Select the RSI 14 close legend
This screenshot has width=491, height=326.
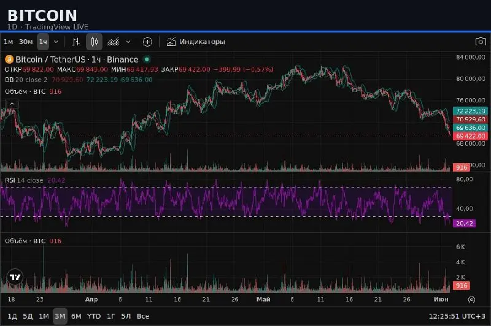tap(24, 180)
